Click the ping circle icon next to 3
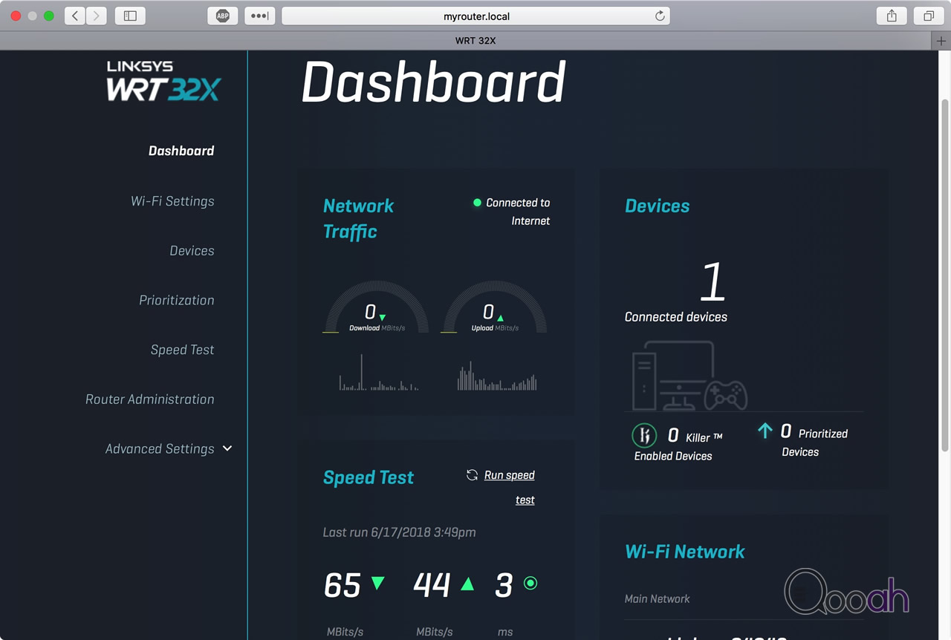Image resolution: width=951 pixels, height=640 pixels. [x=530, y=583]
